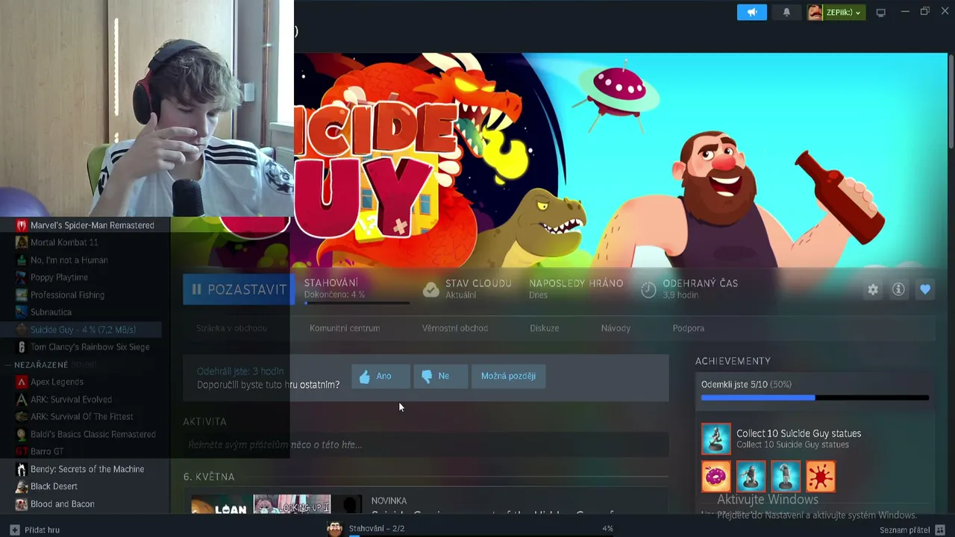The height and width of the screenshot is (537, 955).
Task: Click the achievements progress bar
Action: click(x=815, y=398)
